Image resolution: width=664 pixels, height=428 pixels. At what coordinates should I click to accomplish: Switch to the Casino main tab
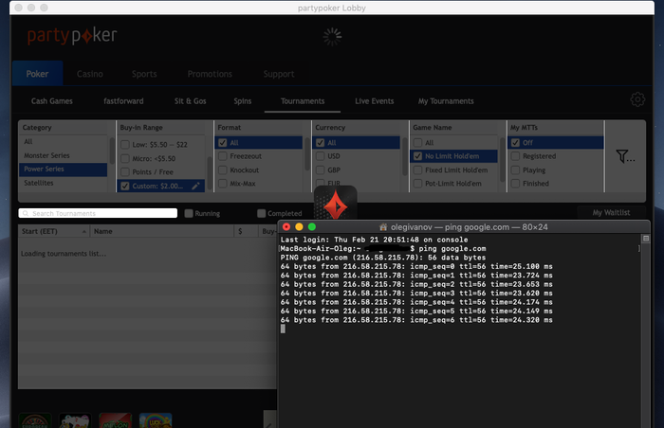tap(90, 74)
